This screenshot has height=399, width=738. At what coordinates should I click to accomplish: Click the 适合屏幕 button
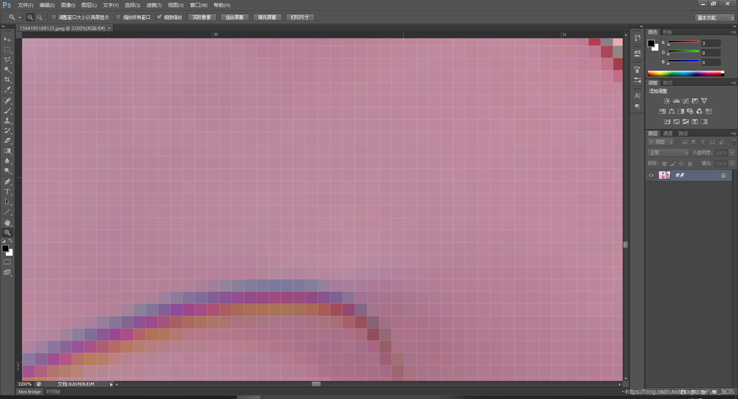coord(234,17)
